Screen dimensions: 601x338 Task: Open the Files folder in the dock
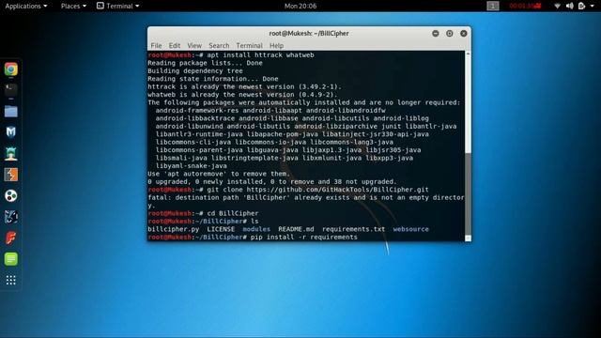[11, 112]
